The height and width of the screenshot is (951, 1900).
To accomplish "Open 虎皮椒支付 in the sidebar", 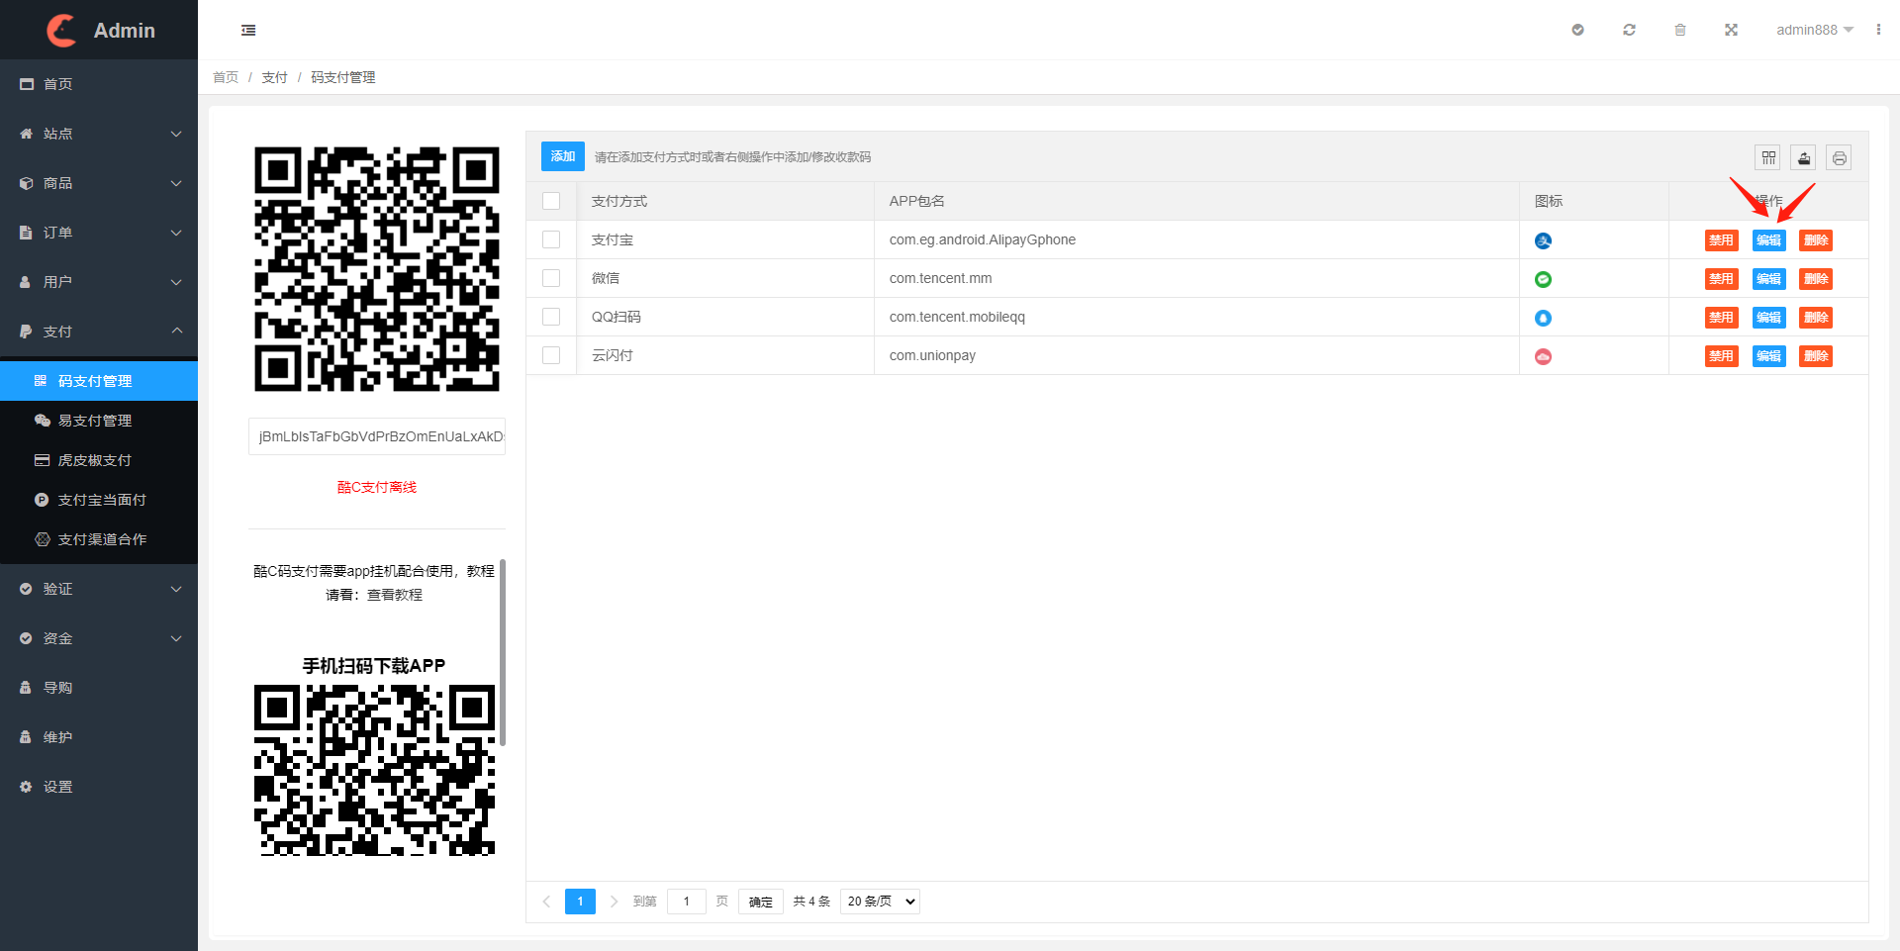I will click(99, 460).
